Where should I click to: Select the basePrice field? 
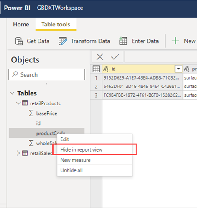click(47, 113)
